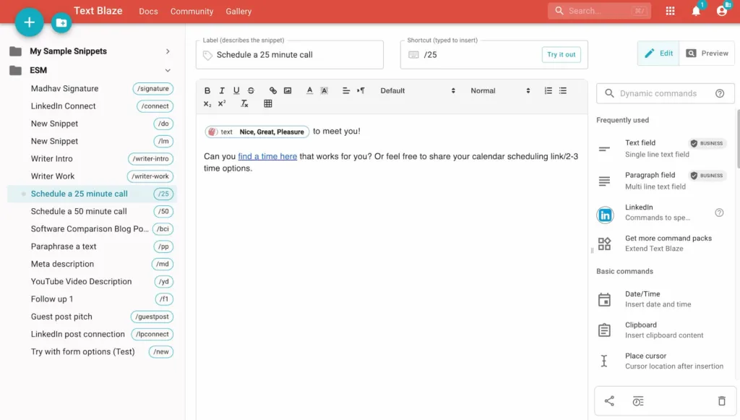The width and height of the screenshot is (740, 420).
Task: Open the user account menu
Action: (722, 11)
